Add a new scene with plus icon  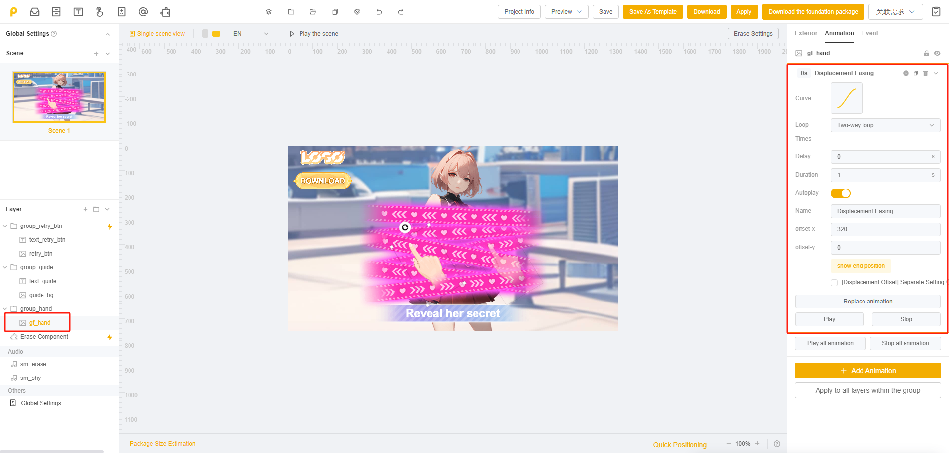(x=96, y=54)
